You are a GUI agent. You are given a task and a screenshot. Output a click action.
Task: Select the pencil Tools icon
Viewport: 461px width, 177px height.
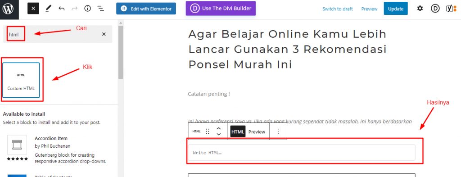[48, 9]
